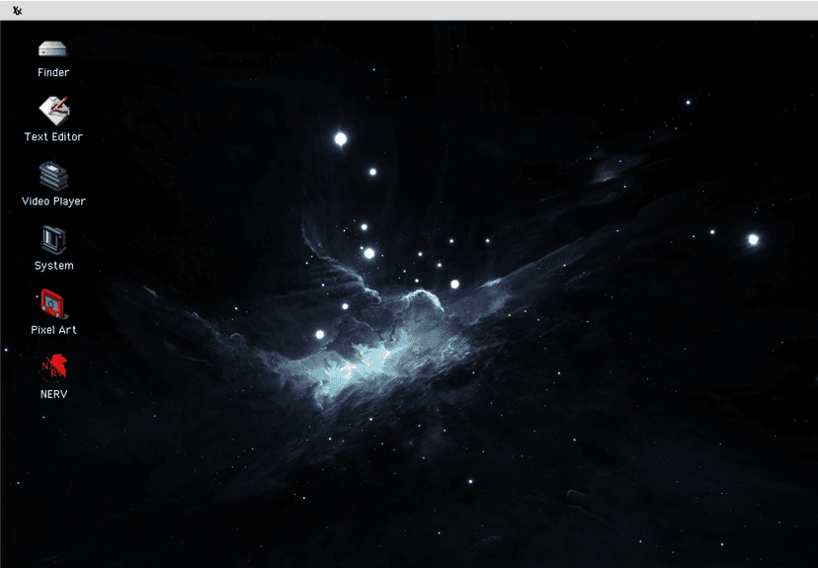The width and height of the screenshot is (818, 568).
Task: Open the logo menu in the menu bar
Action: pos(17,11)
